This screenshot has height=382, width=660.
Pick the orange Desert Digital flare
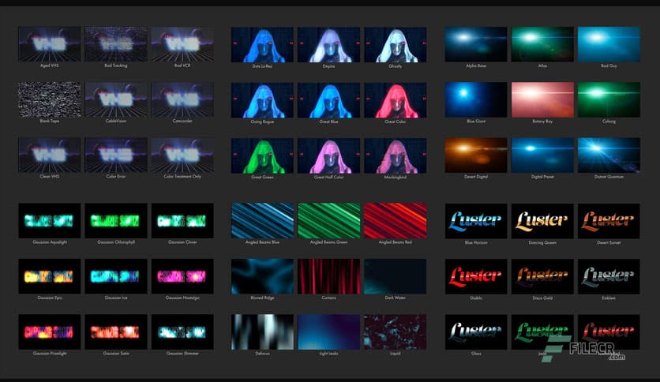[x=476, y=155]
